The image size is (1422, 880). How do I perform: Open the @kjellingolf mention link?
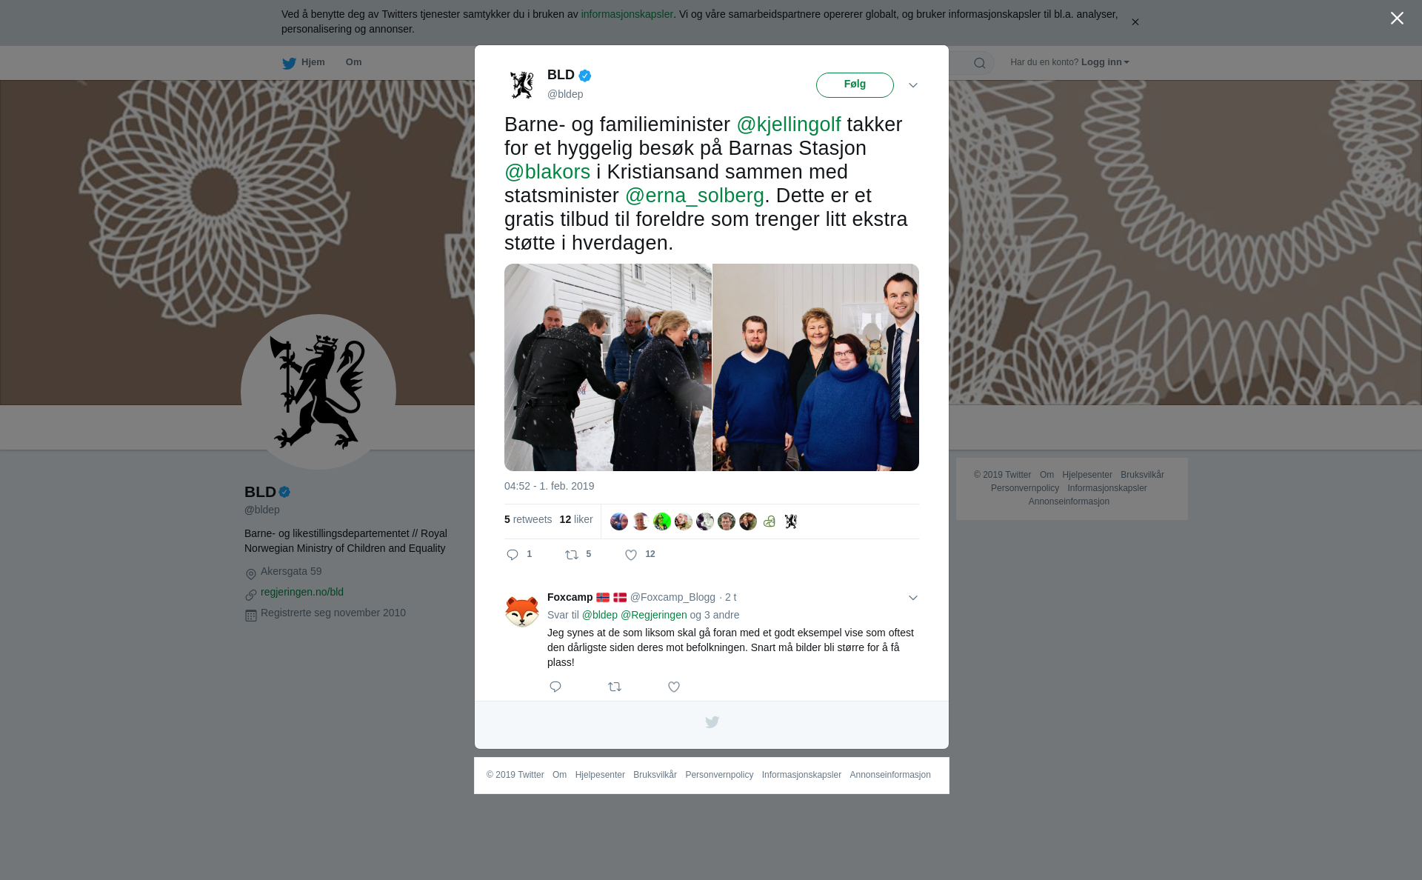point(789,124)
